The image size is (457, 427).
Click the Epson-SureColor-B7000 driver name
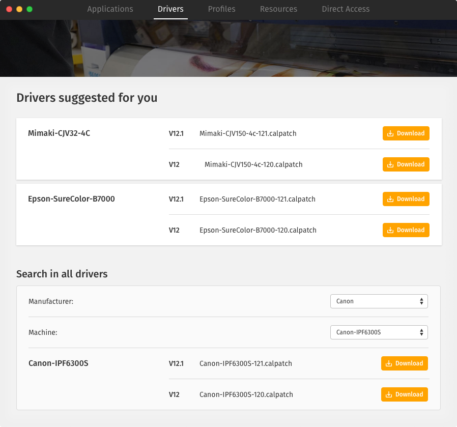coord(71,199)
